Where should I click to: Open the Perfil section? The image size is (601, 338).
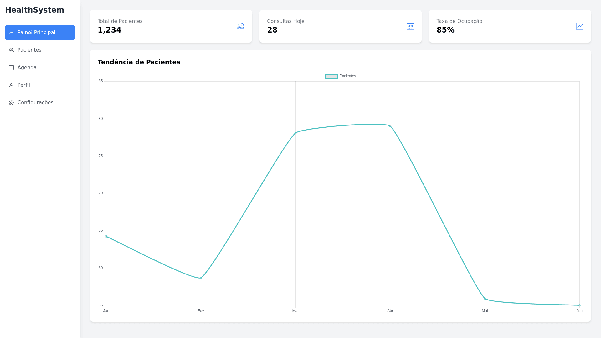point(24,85)
